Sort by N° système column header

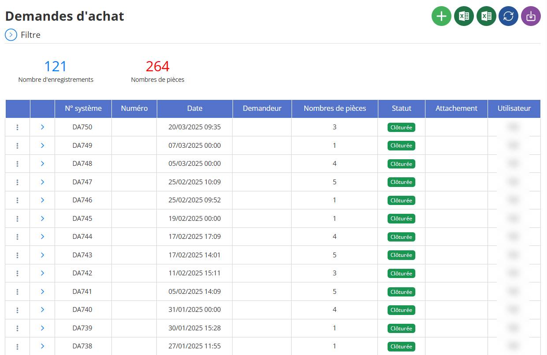(83, 109)
